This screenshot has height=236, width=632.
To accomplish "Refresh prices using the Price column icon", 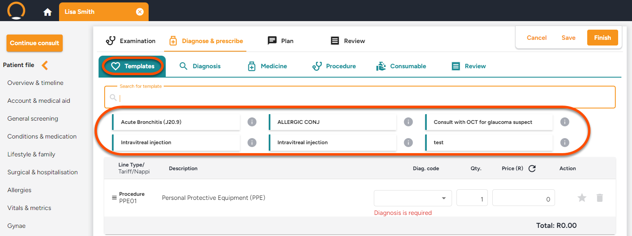I will click(532, 169).
